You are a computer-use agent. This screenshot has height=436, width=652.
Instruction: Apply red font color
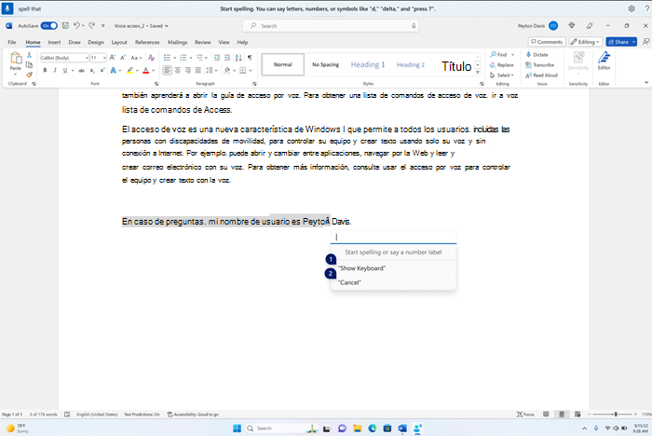(x=145, y=71)
